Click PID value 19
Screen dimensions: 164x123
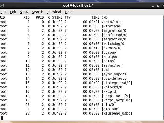(x=28, y=100)
